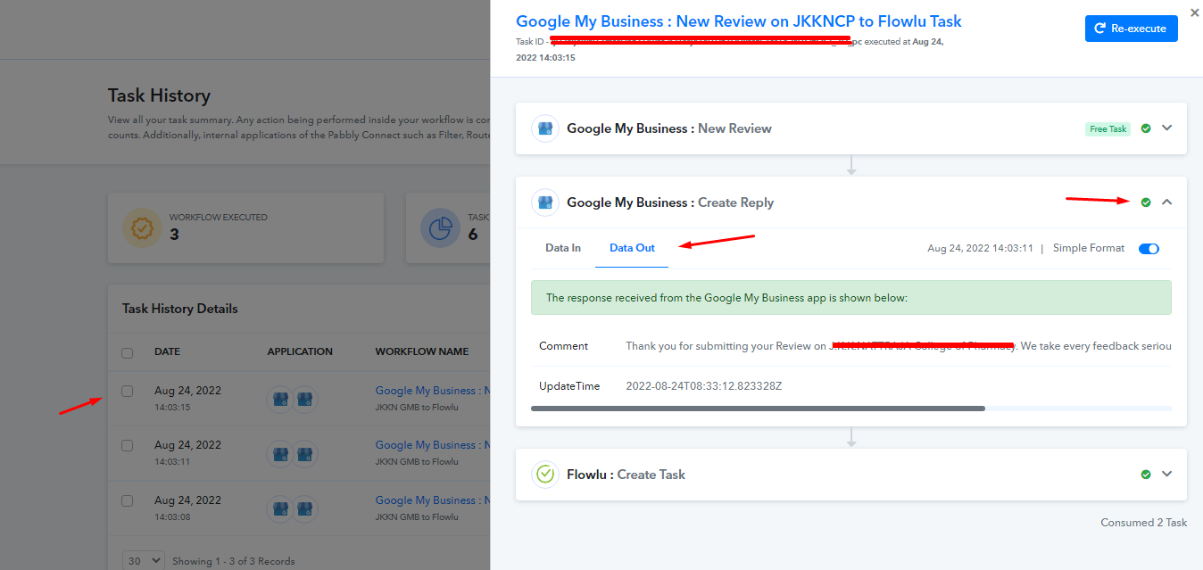Click the Free Task badge

(1108, 129)
